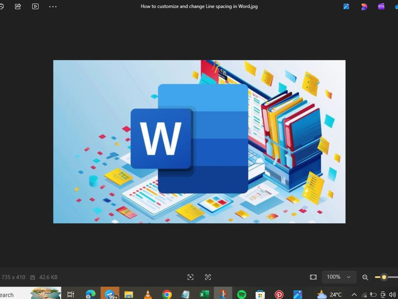Select the highlighted active app left of Spotify

pyautogui.click(x=223, y=293)
